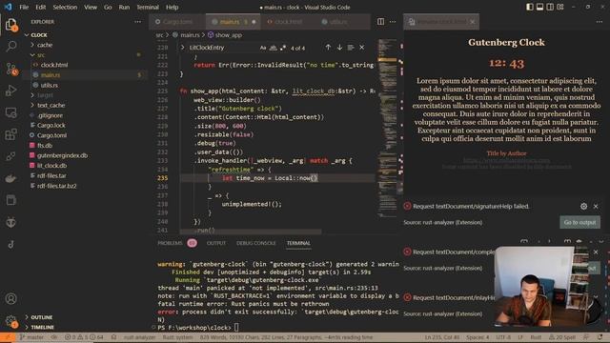Click master branch in status bar
610x343 pixels.
pyautogui.click(x=31, y=337)
